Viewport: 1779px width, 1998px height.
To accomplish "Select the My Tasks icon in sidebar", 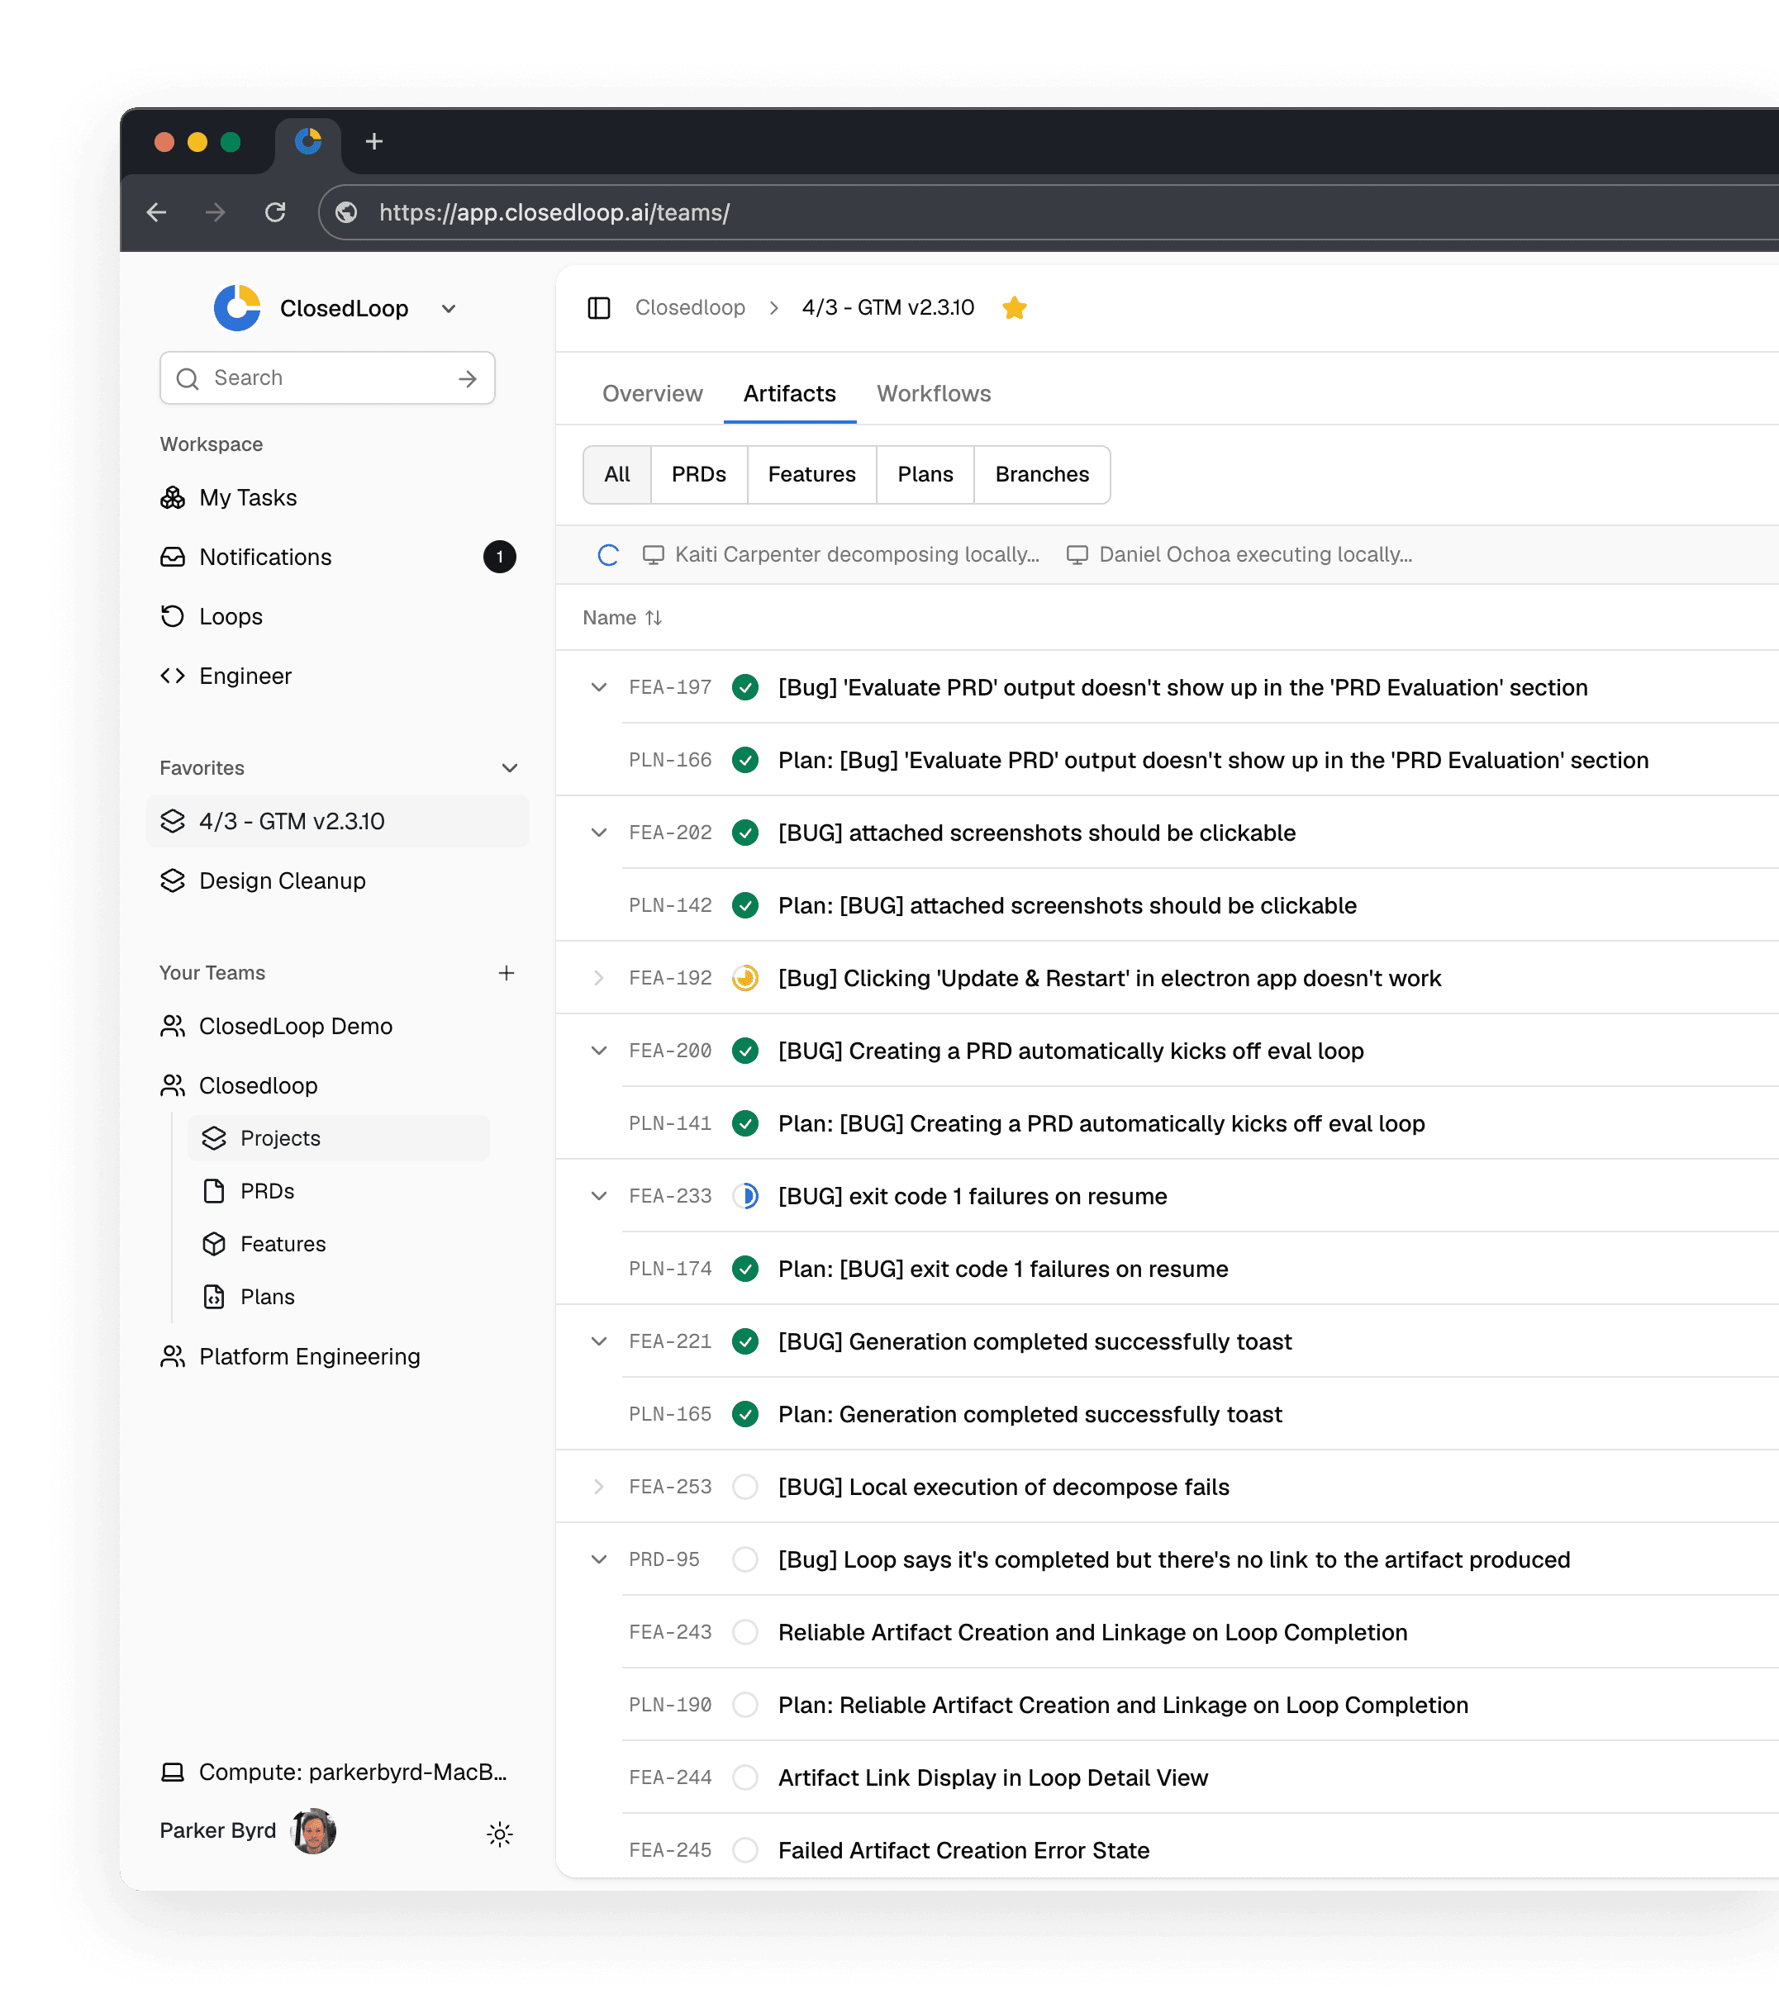I will (x=172, y=497).
